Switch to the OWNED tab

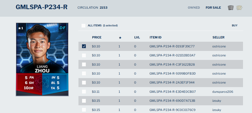tap(194, 8)
